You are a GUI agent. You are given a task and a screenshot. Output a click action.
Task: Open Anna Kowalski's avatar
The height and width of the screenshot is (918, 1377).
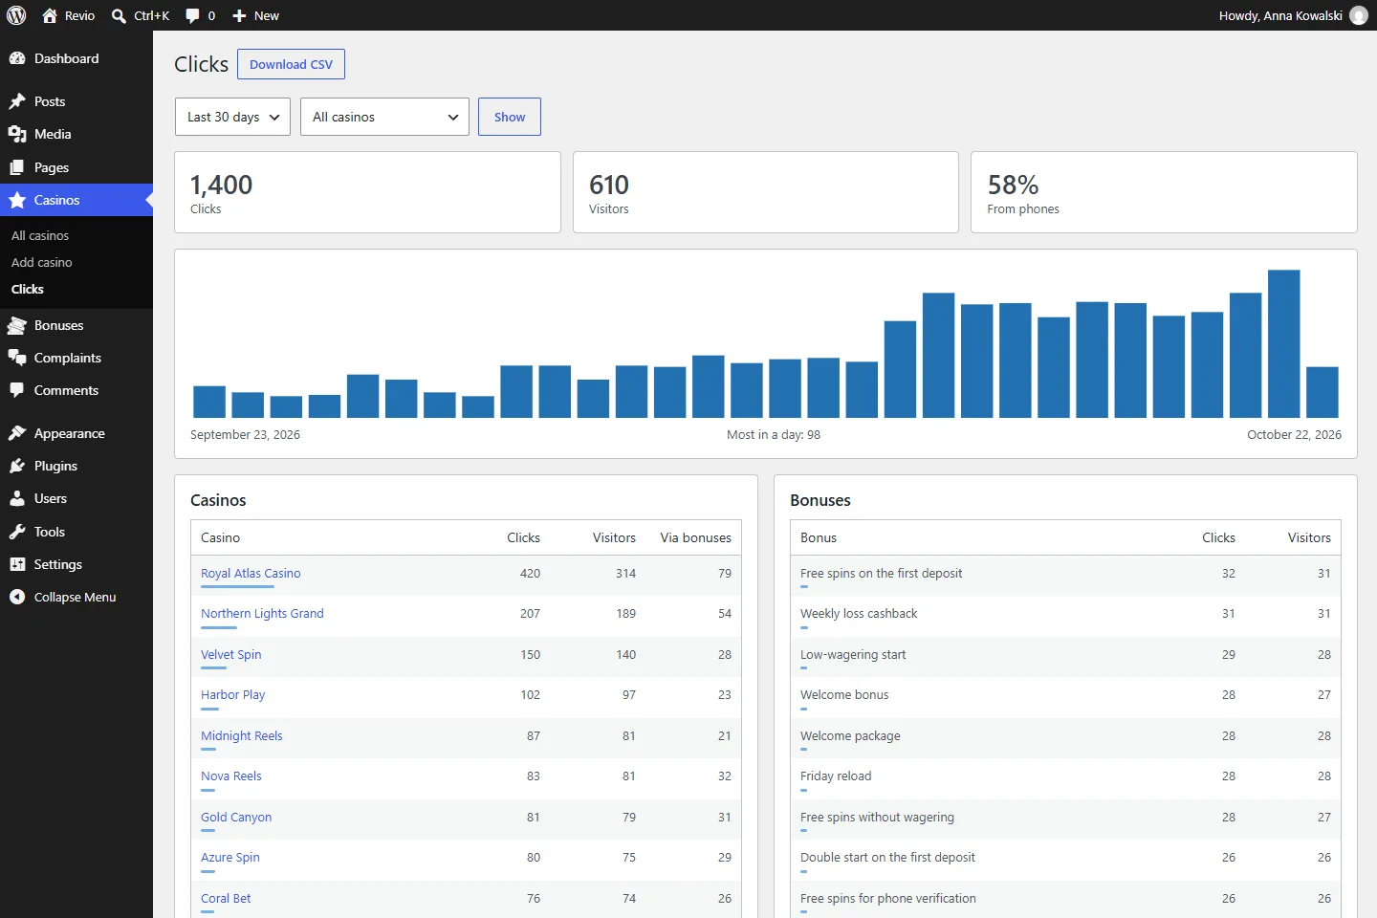1359,15
